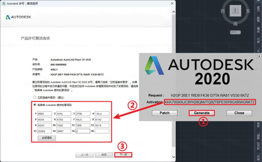This screenshot has height=162, width=262.
Task: Click activation code field 15 containing Z
Action: click(83, 131)
